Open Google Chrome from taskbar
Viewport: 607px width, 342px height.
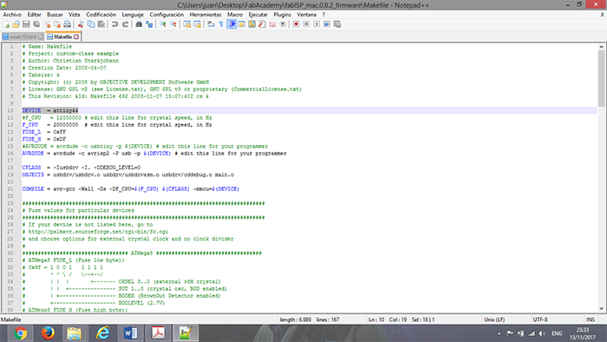(x=21, y=333)
